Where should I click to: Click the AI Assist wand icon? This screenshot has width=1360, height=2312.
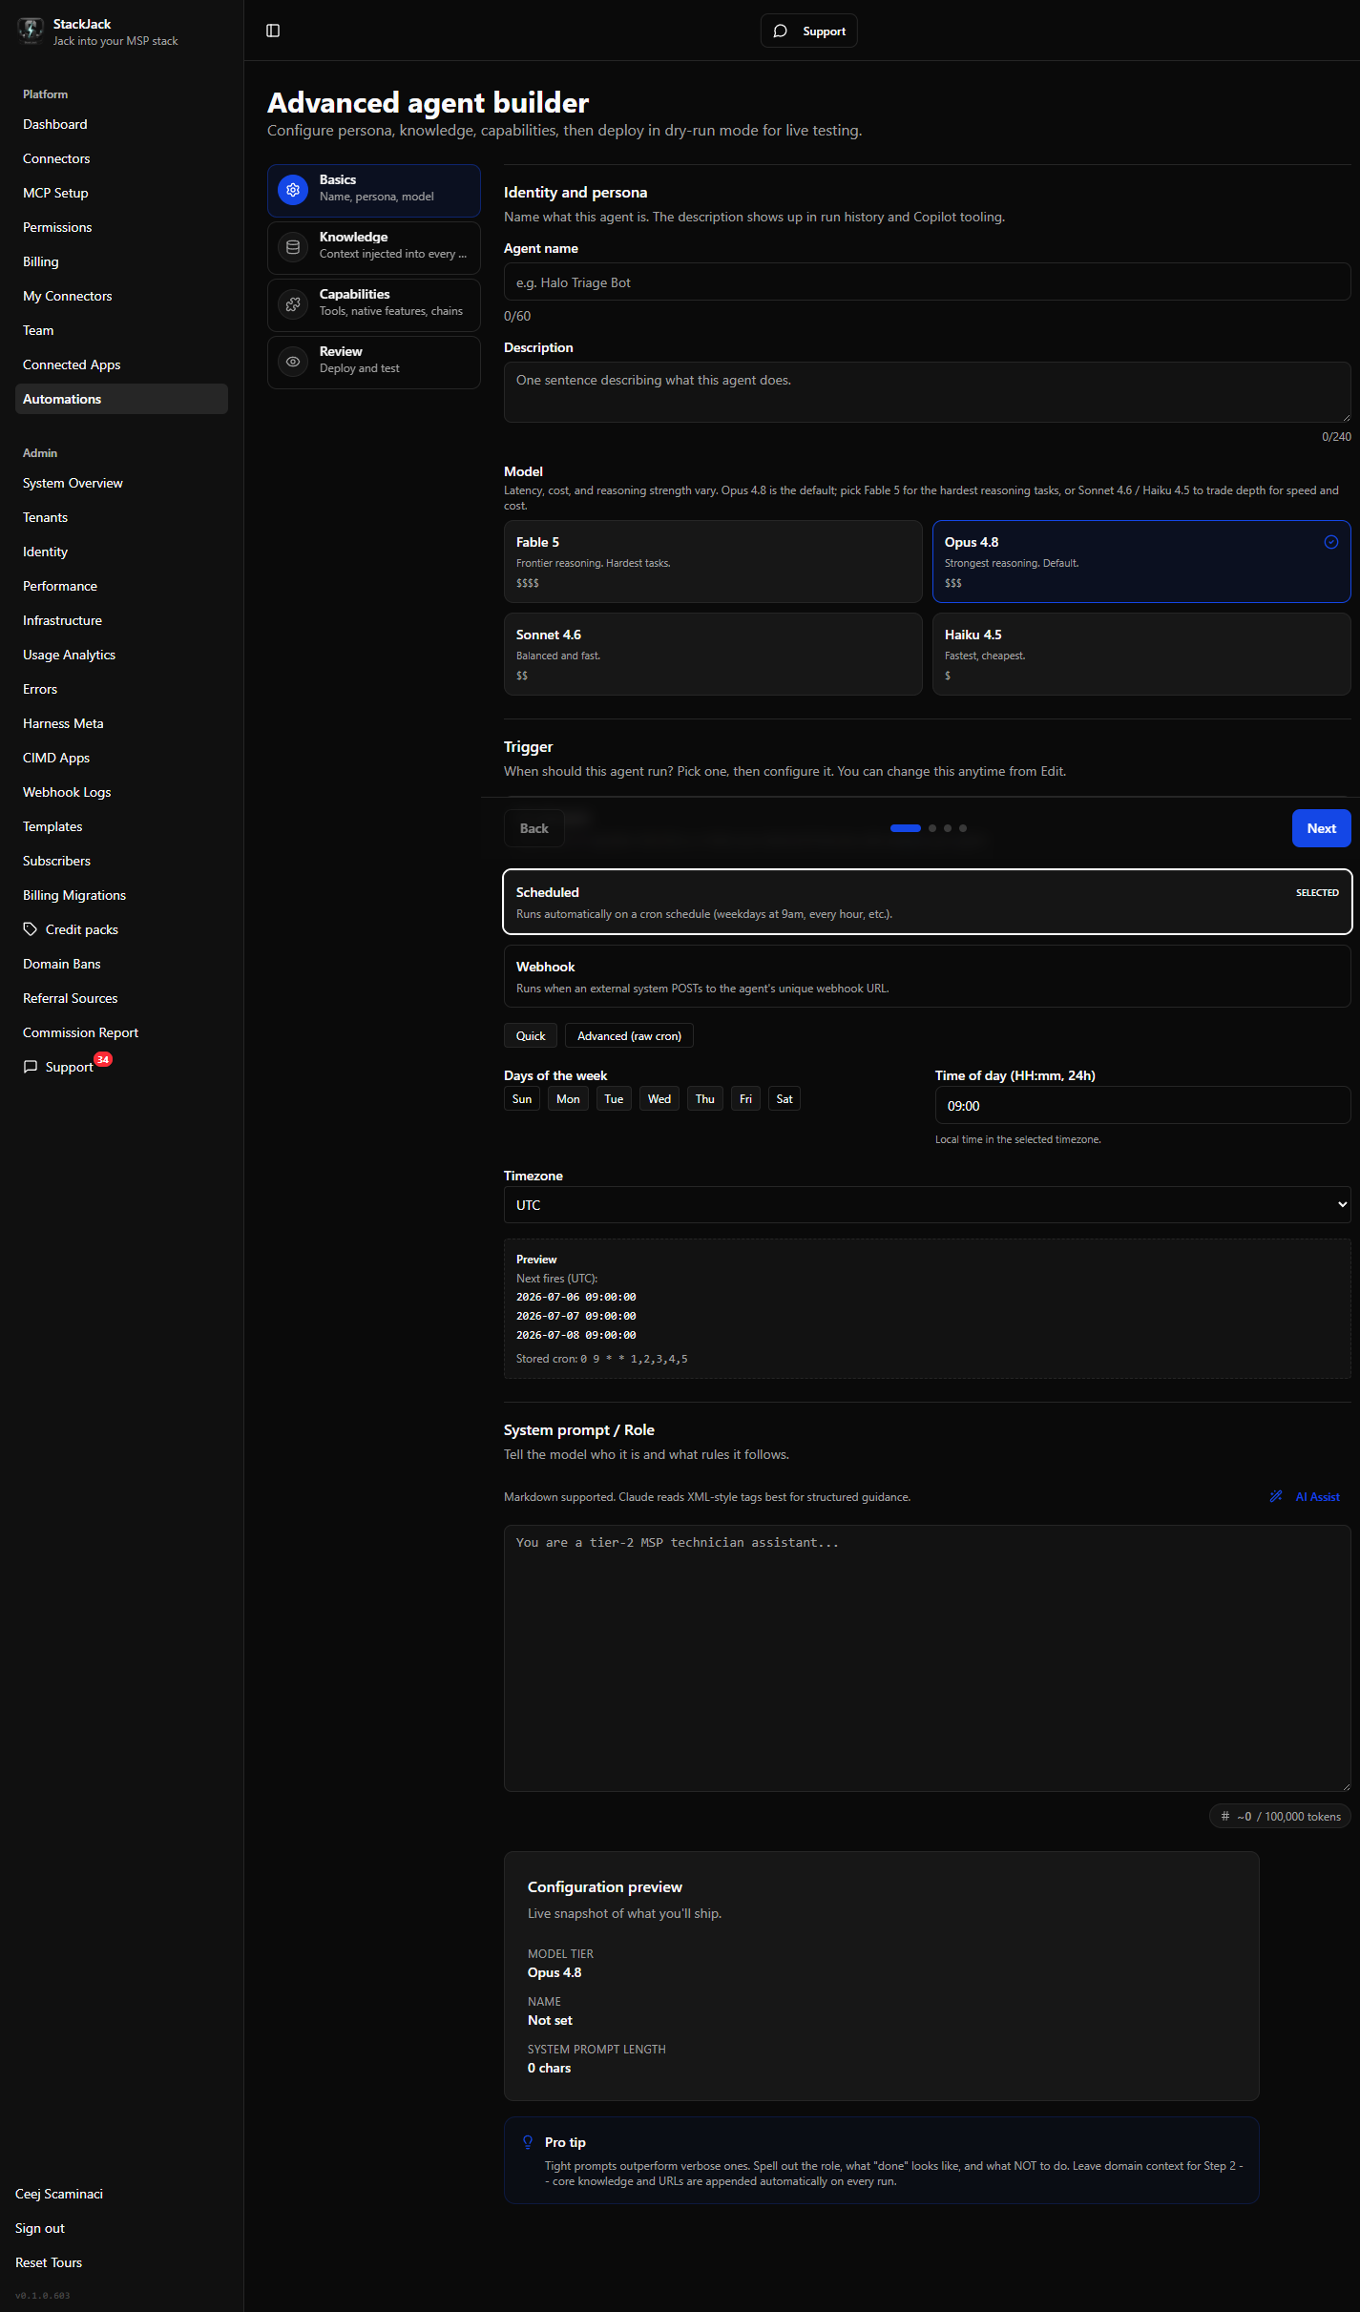pyautogui.click(x=1276, y=1496)
